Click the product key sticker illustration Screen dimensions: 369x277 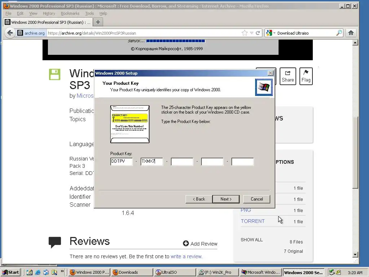click(130, 124)
